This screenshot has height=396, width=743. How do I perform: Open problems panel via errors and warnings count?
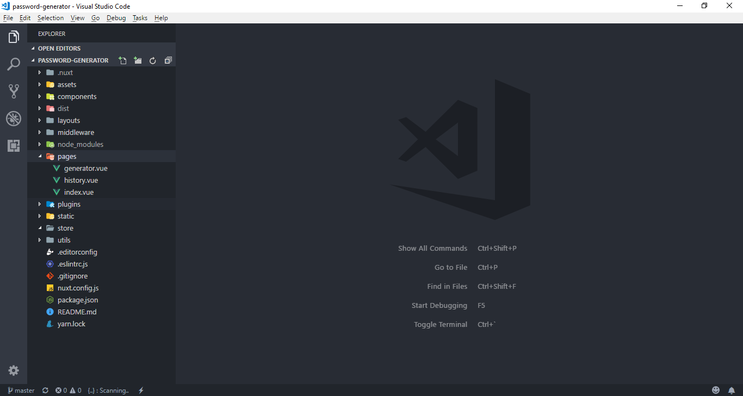68,391
